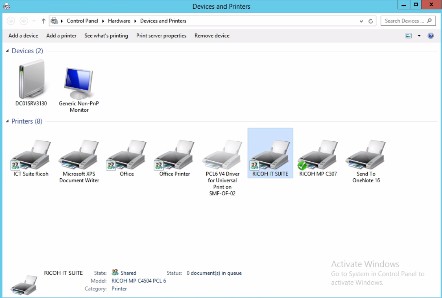Expand the arrow after Control Panel breadcrumb
The height and width of the screenshot is (298, 442).
coord(103,21)
